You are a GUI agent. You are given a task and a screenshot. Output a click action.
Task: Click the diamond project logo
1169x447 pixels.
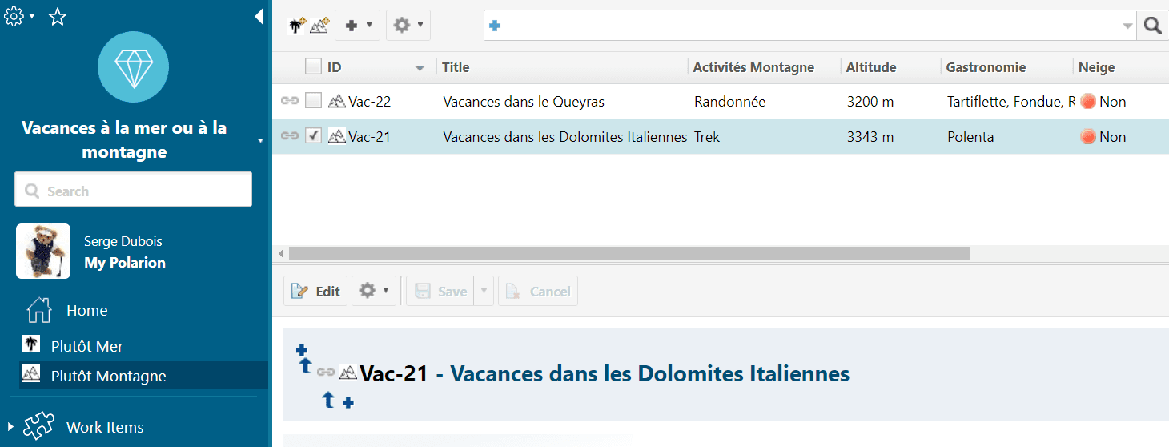click(133, 67)
